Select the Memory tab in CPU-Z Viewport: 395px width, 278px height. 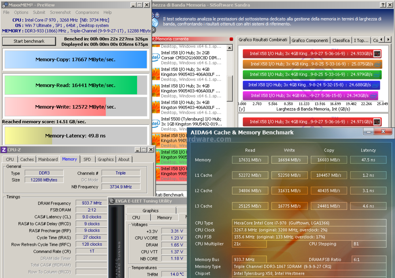[x=70, y=159]
